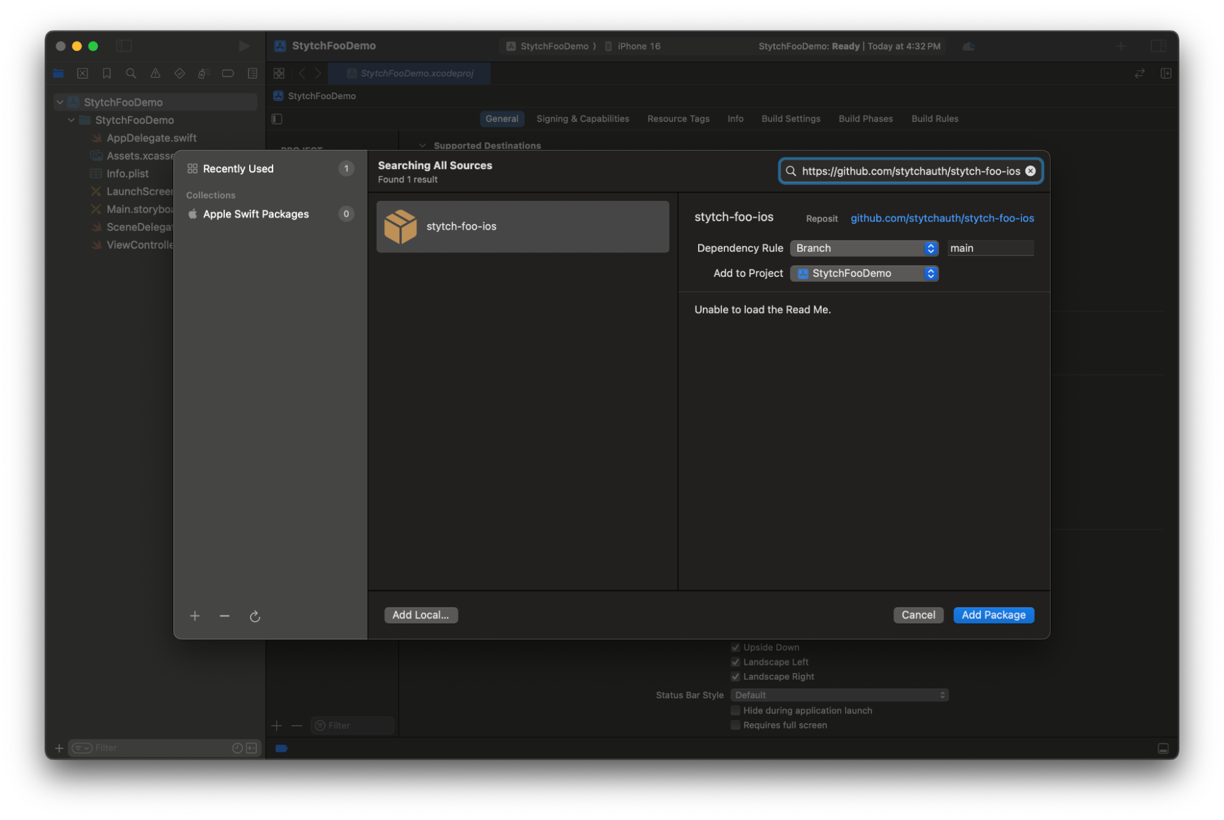Toggle the navigator sidebar icon

pos(124,46)
